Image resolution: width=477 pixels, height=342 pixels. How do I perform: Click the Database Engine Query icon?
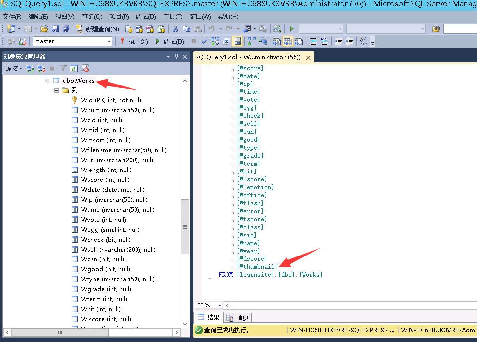(129, 29)
